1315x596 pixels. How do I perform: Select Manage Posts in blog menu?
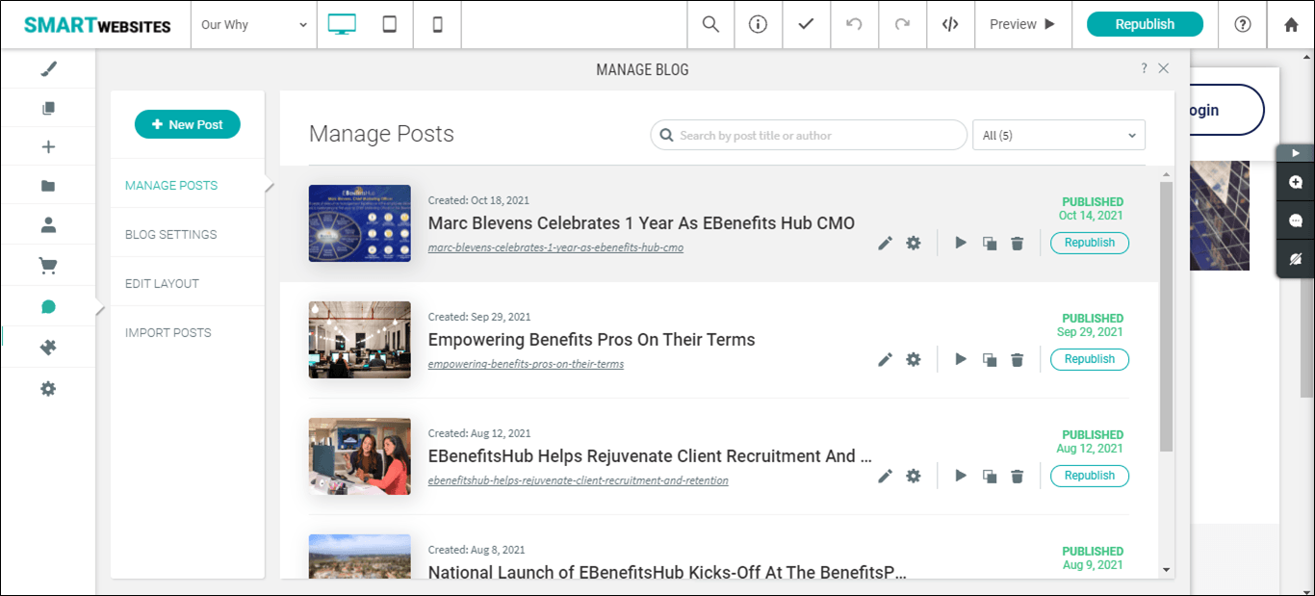[171, 185]
